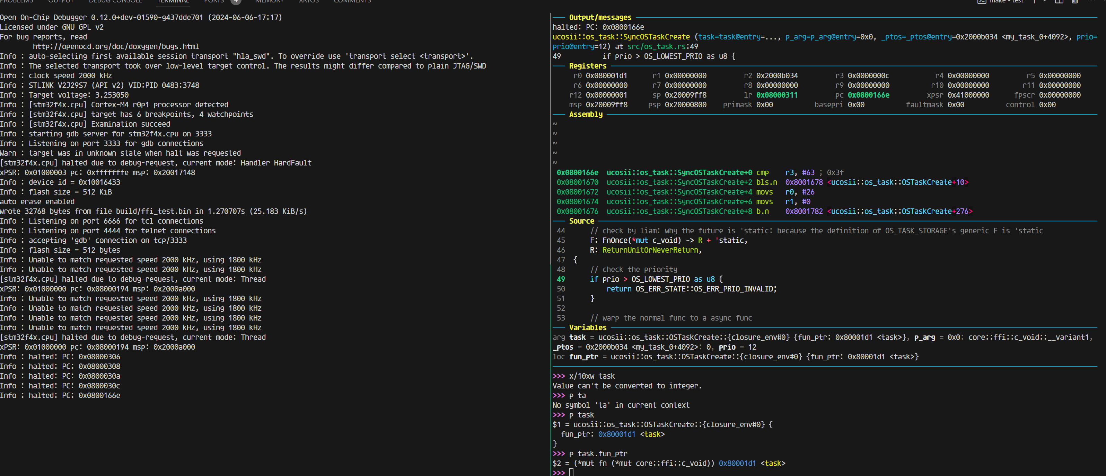1106x476 pixels.
Task: Click the 'cmp' instruction at SyncOSTaskCreate+0
Action: [762, 173]
